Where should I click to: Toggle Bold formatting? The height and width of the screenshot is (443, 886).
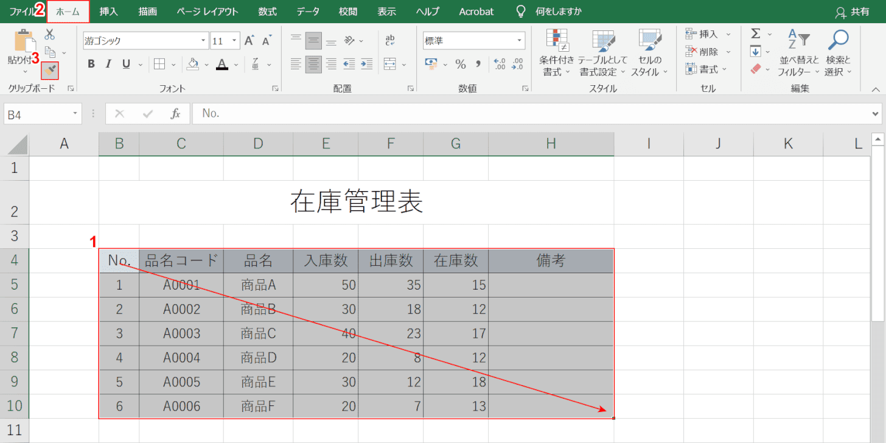[91, 64]
